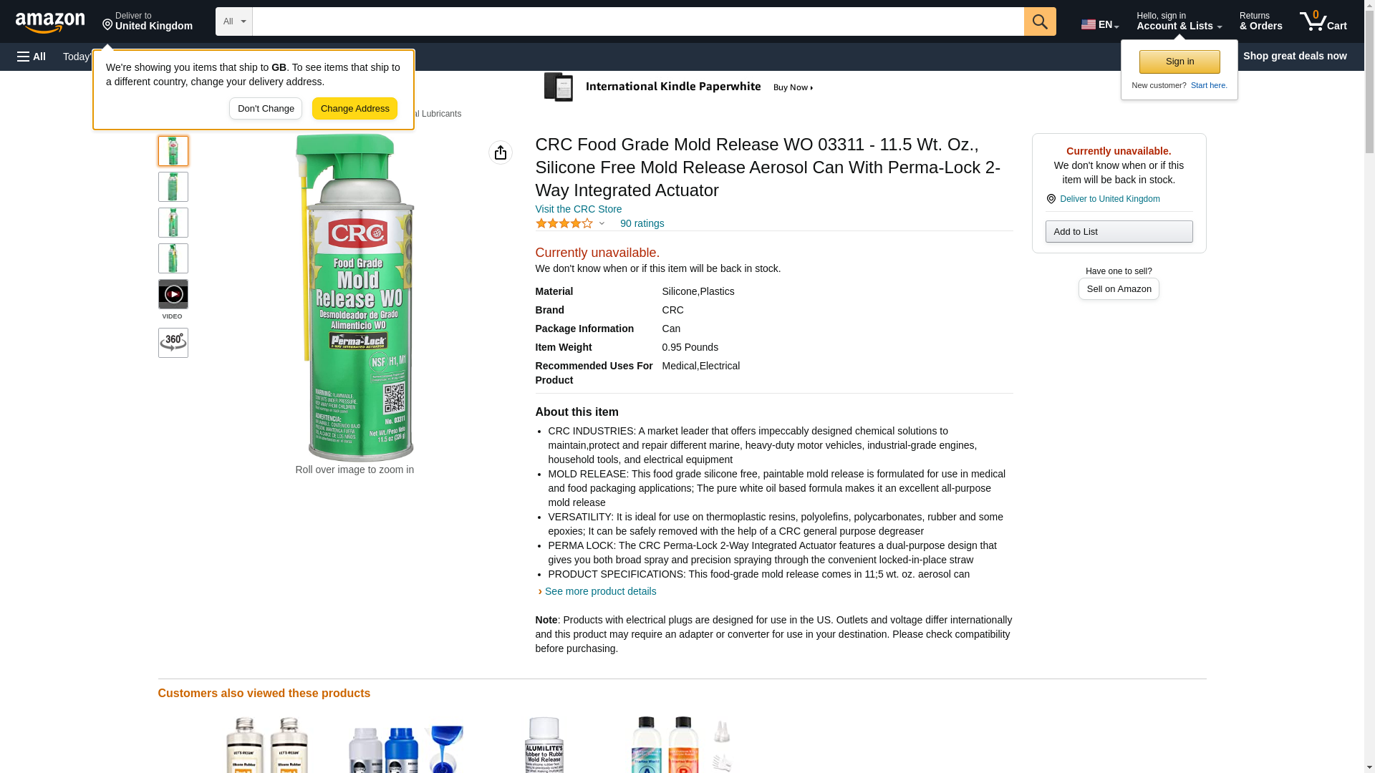Open the All hamburger menu

tap(32, 57)
